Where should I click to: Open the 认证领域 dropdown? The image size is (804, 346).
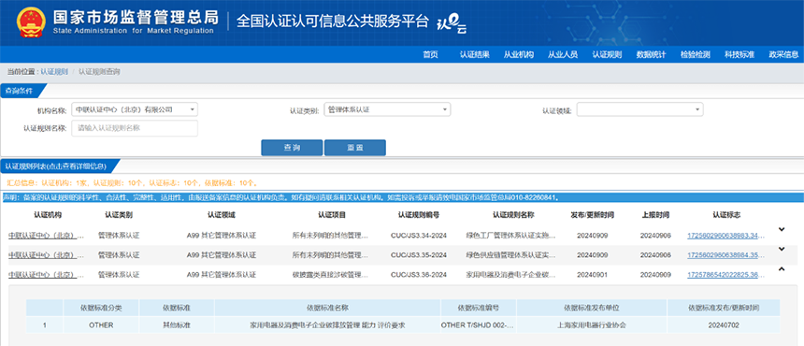click(x=639, y=109)
